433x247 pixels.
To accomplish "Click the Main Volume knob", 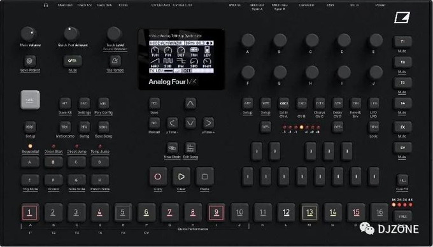I will click(29, 34).
